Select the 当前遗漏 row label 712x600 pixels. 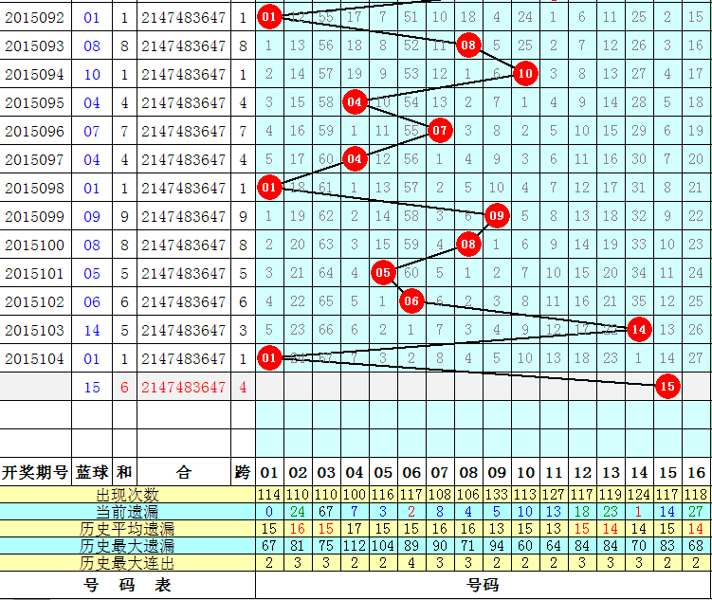(128, 512)
